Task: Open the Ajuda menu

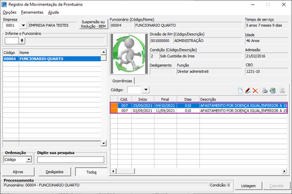Action: click(54, 12)
